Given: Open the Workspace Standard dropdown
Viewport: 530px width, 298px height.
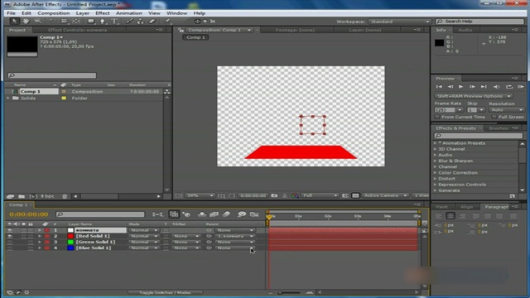Looking at the screenshot, I should [x=399, y=22].
